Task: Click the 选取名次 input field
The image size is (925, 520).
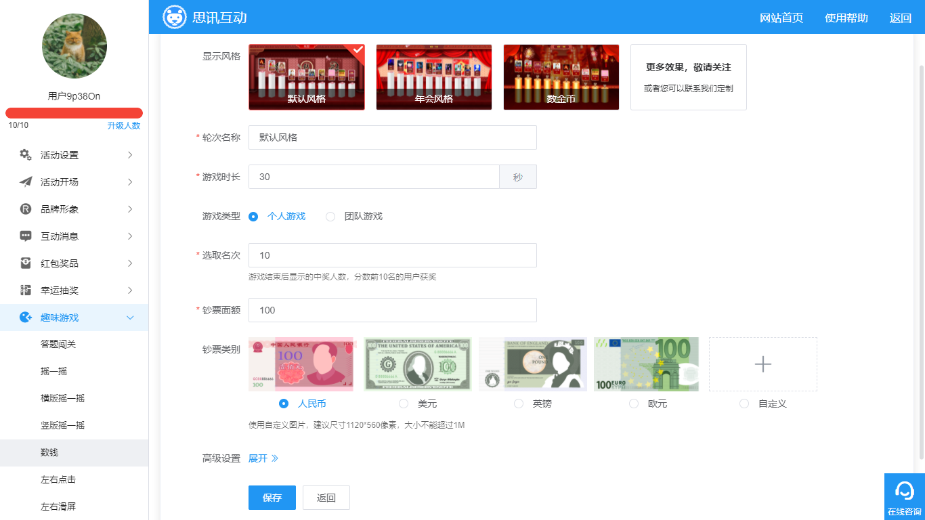Action: pyautogui.click(x=393, y=255)
